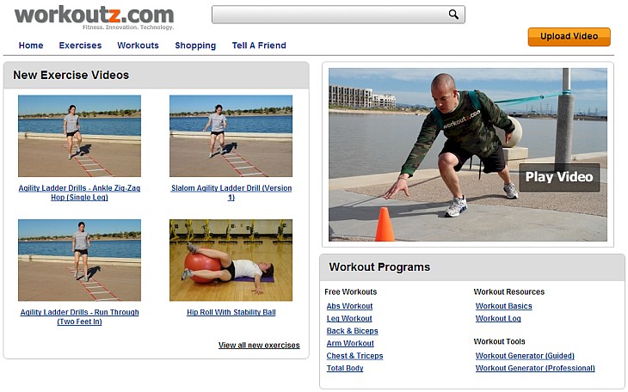Screen dimensions: 628x392
Task: Click the orange Upload Video button
Action: click(569, 36)
